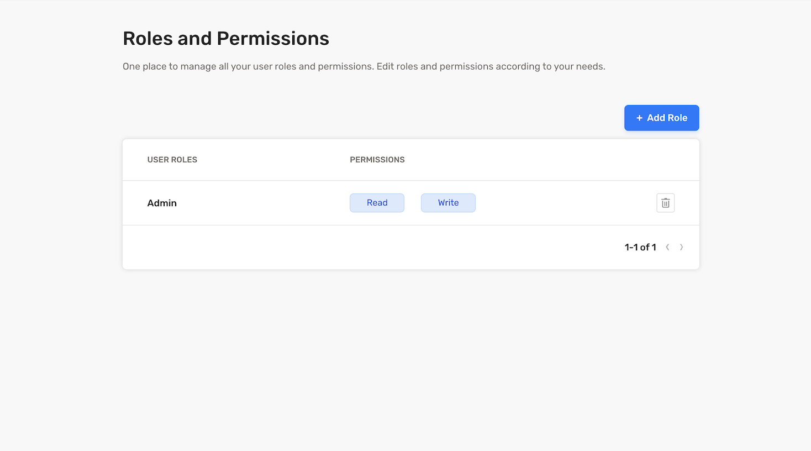Click the Add Role button
Screen dimensions: 811x451
click(661, 118)
